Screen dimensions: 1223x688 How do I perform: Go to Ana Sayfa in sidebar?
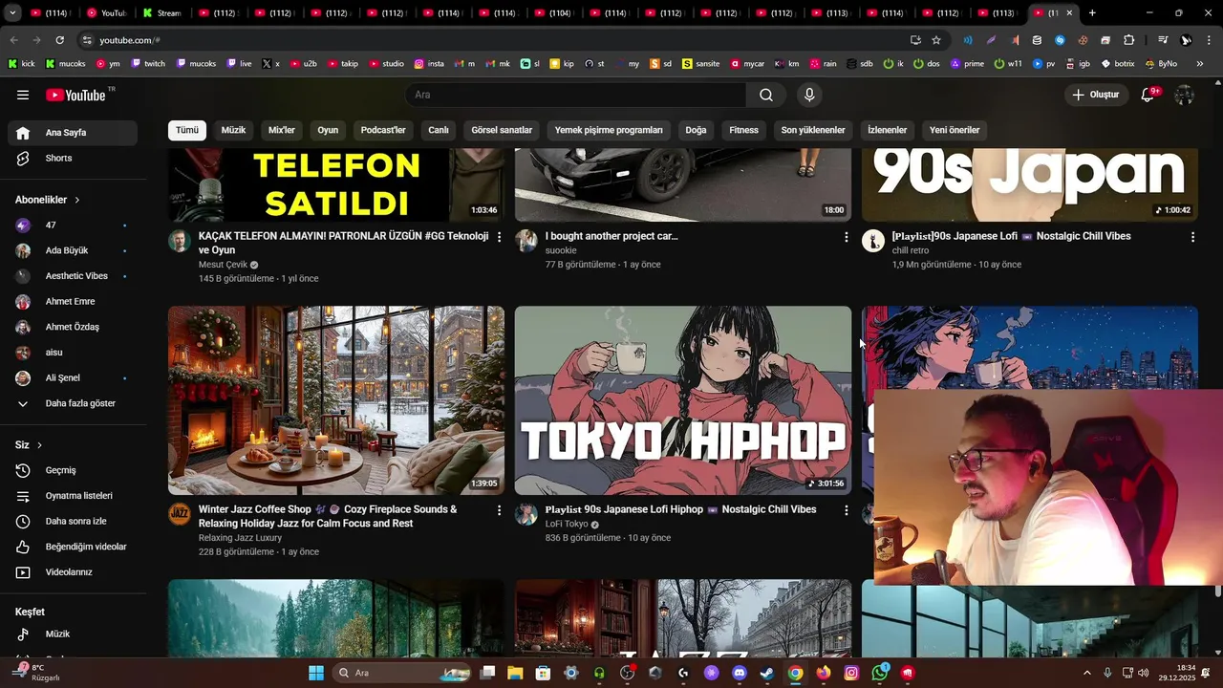73,133
